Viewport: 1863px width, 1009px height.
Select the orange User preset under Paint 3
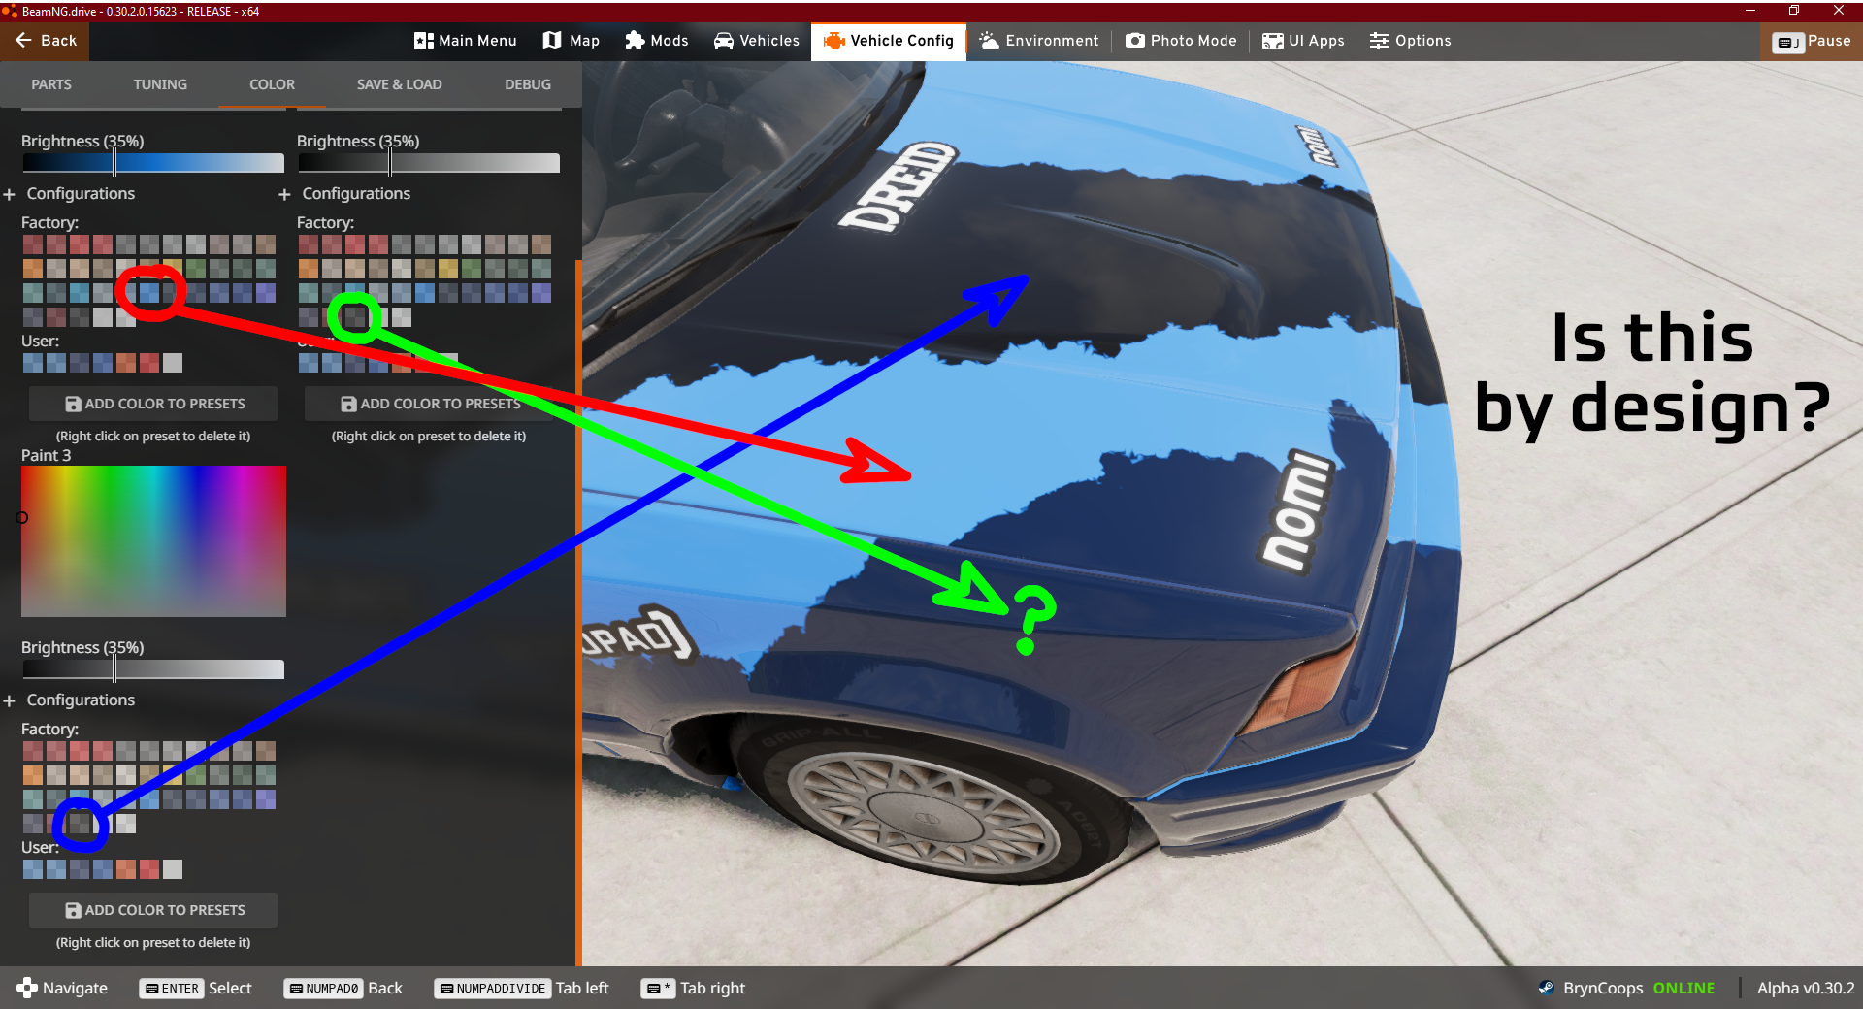(126, 869)
